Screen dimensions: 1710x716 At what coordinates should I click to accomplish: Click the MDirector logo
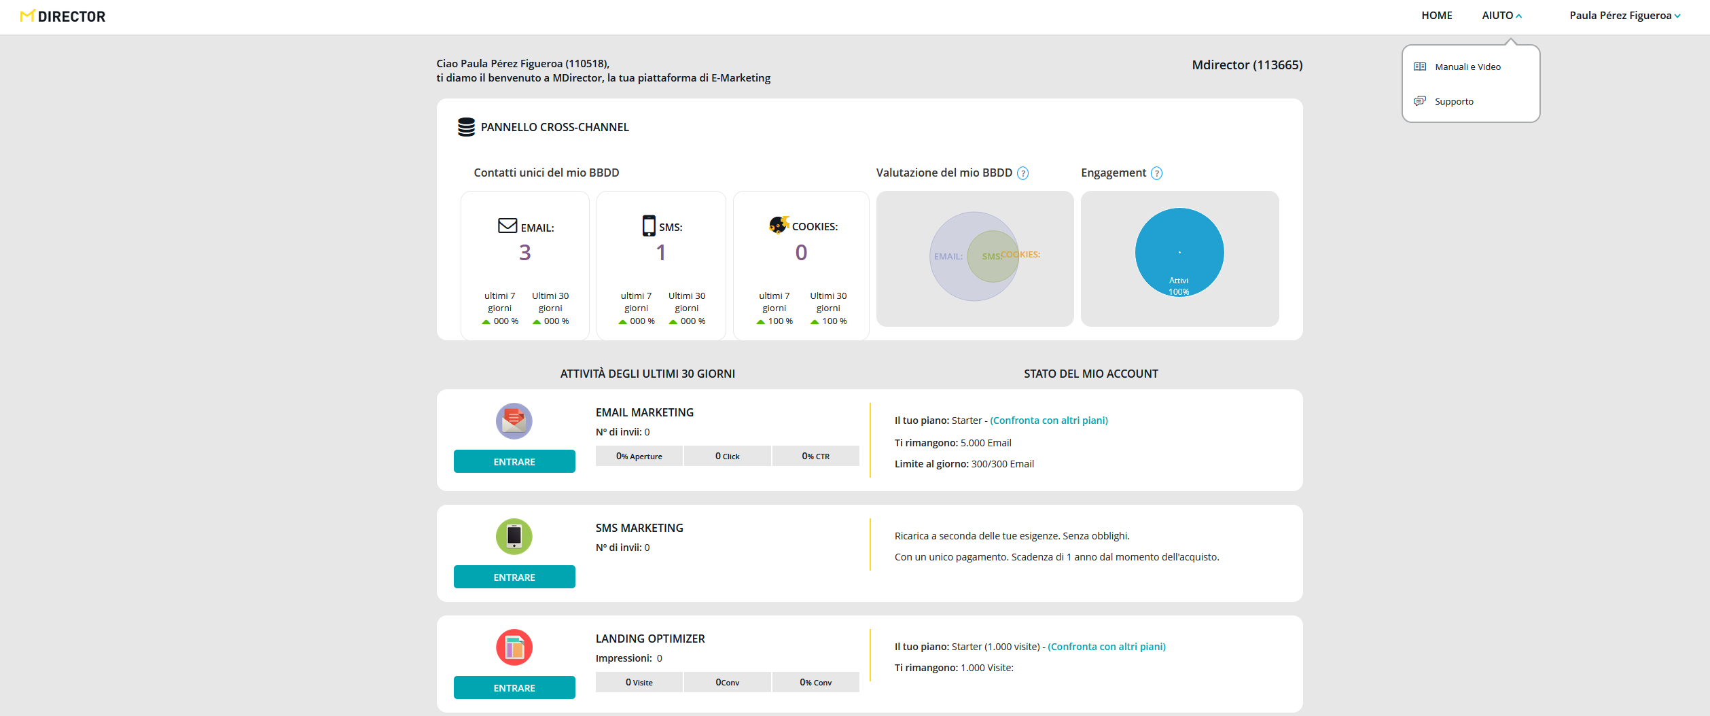[x=63, y=16]
